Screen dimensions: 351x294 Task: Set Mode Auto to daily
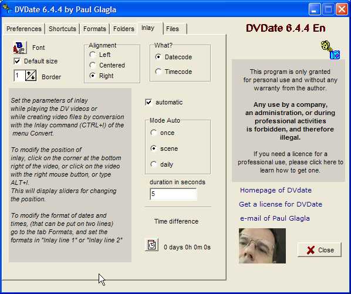[154, 164]
